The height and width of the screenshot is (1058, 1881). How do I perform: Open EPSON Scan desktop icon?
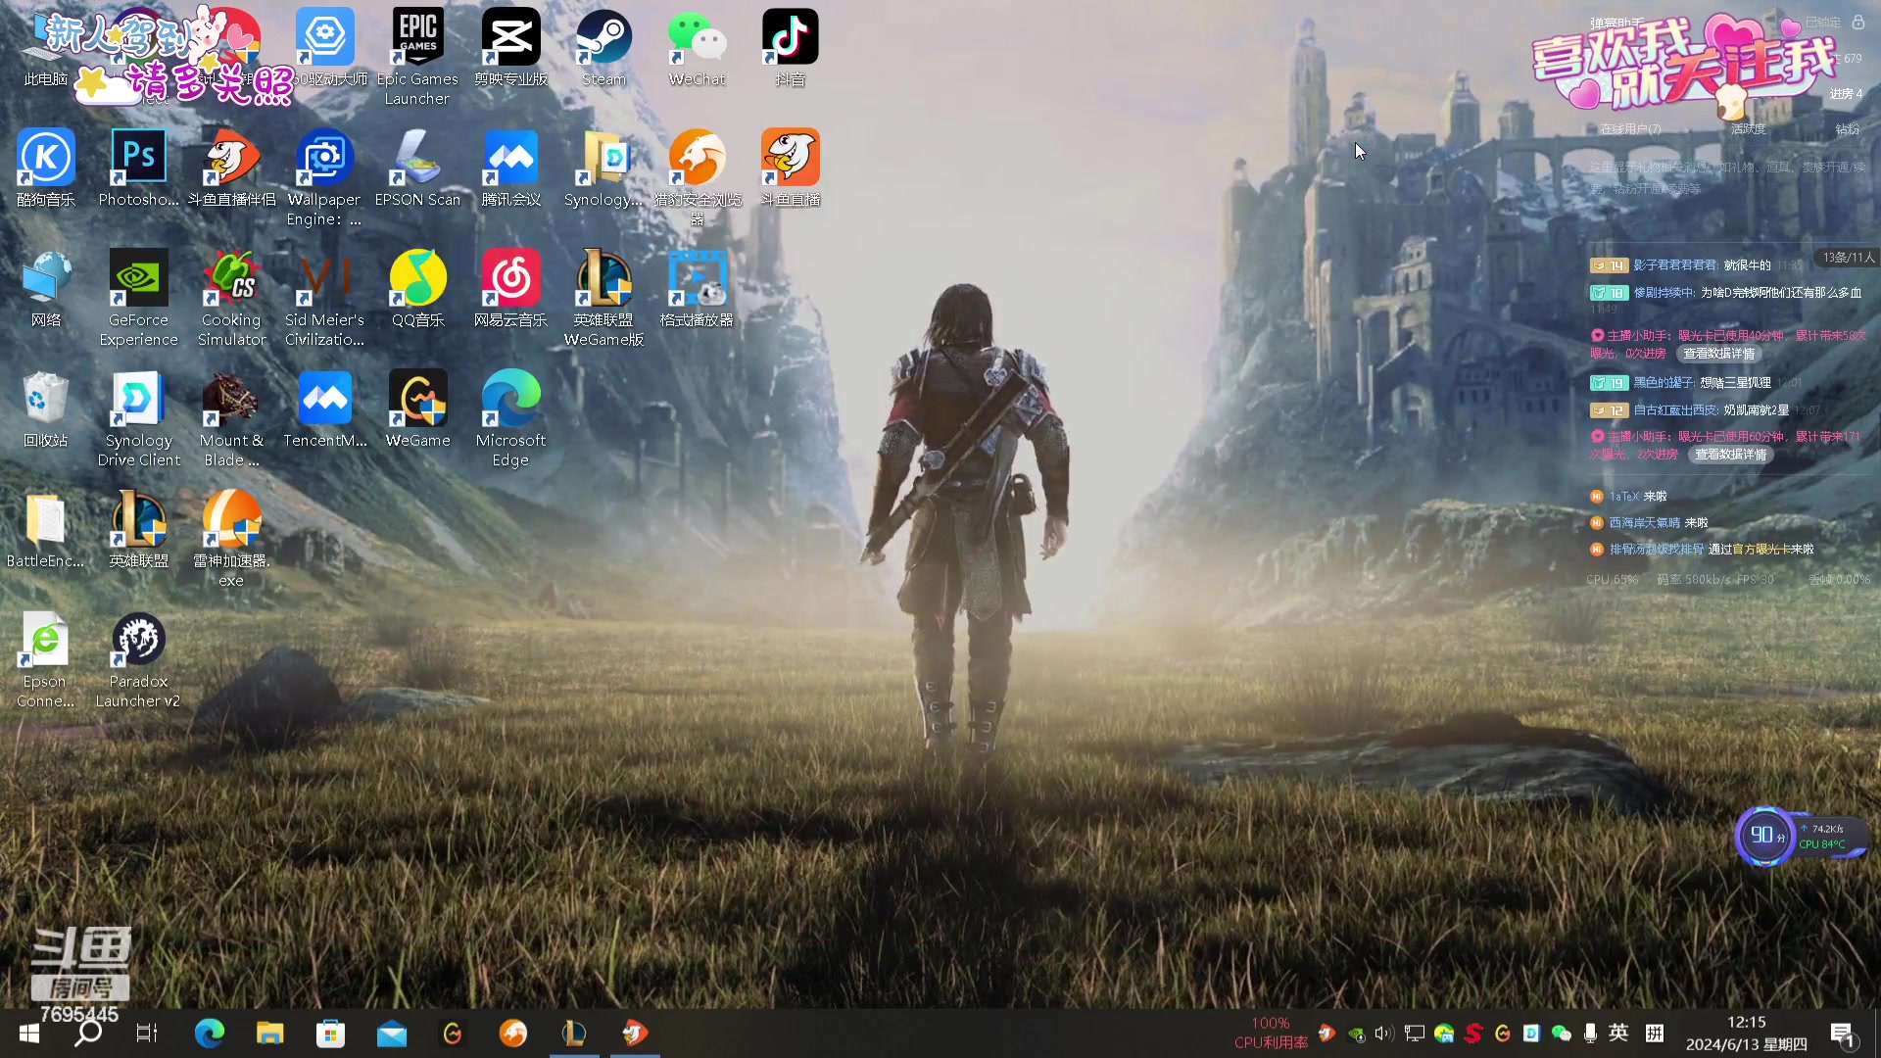(x=417, y=168)
